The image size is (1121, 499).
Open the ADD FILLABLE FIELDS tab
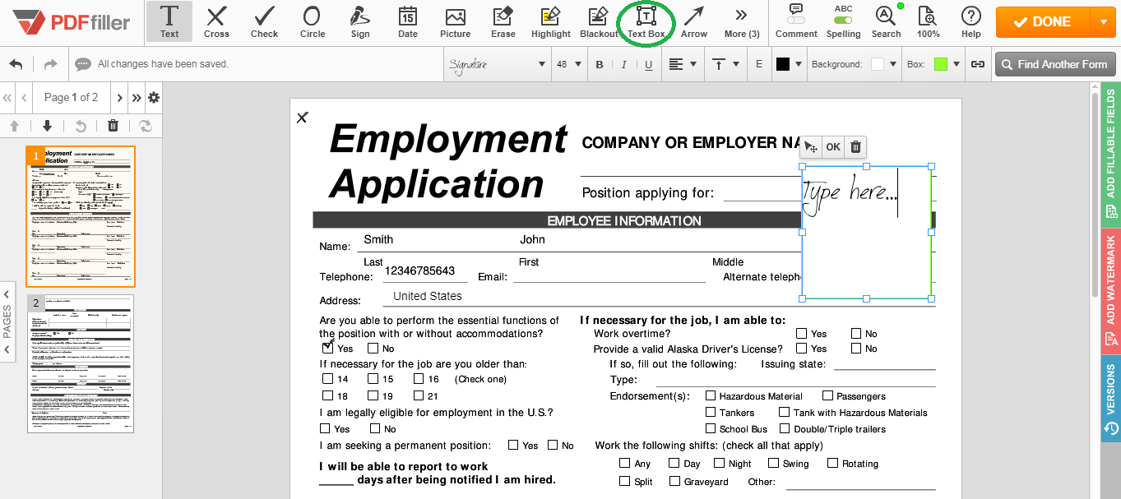1111,153
